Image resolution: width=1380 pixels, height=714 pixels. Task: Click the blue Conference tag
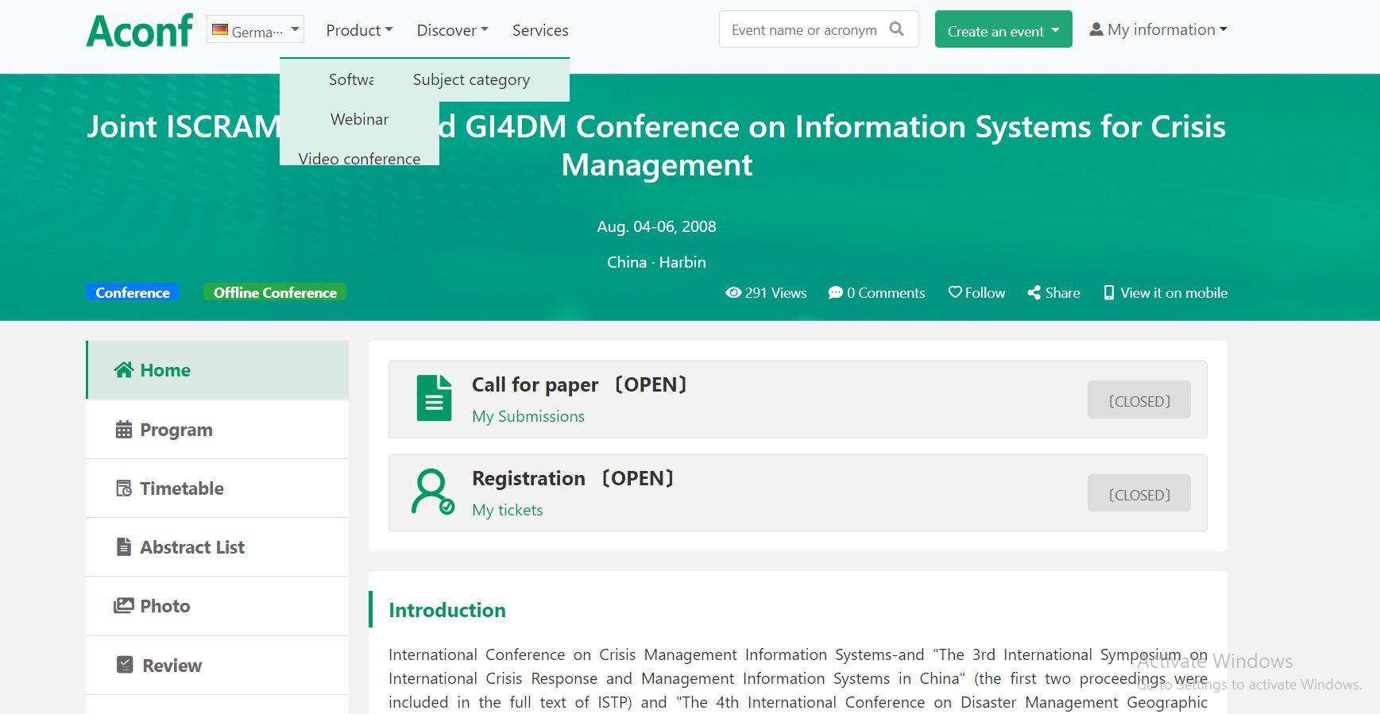133,292
